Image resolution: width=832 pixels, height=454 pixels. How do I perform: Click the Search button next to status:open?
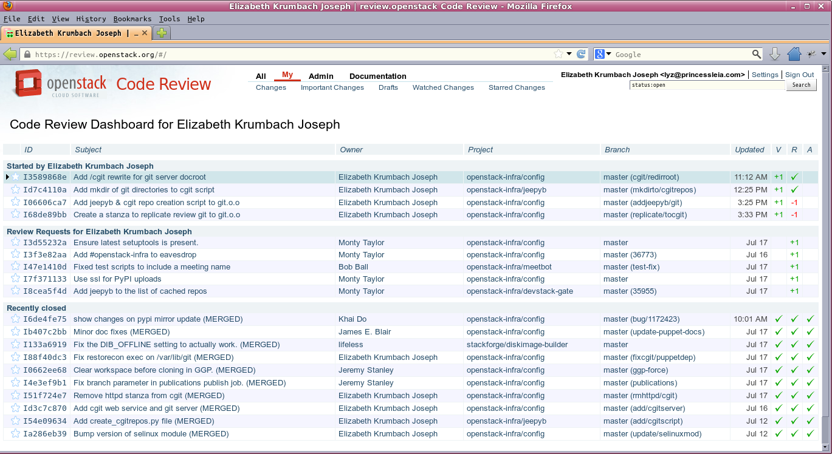tap(801, 85)
